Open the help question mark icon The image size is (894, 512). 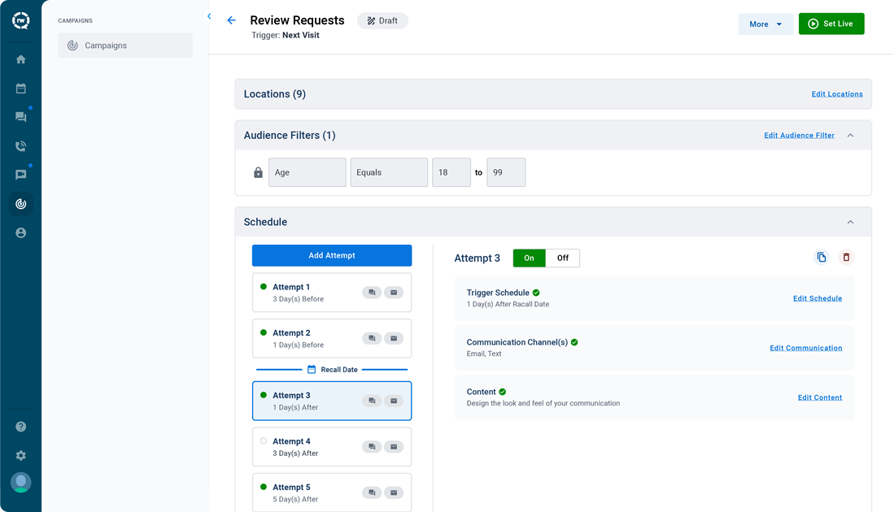click(x=20, y=427)
